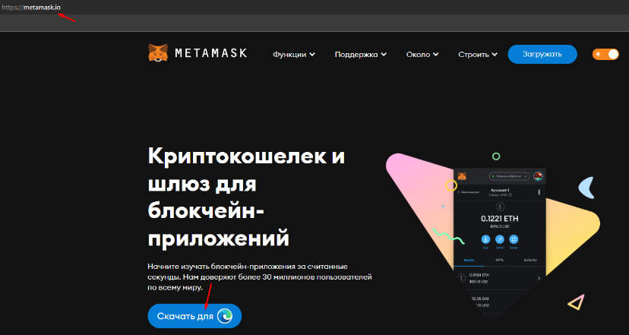Switch to the NFTs tab
The height and width of the screenshot is (335, 629).
(499, 260)
